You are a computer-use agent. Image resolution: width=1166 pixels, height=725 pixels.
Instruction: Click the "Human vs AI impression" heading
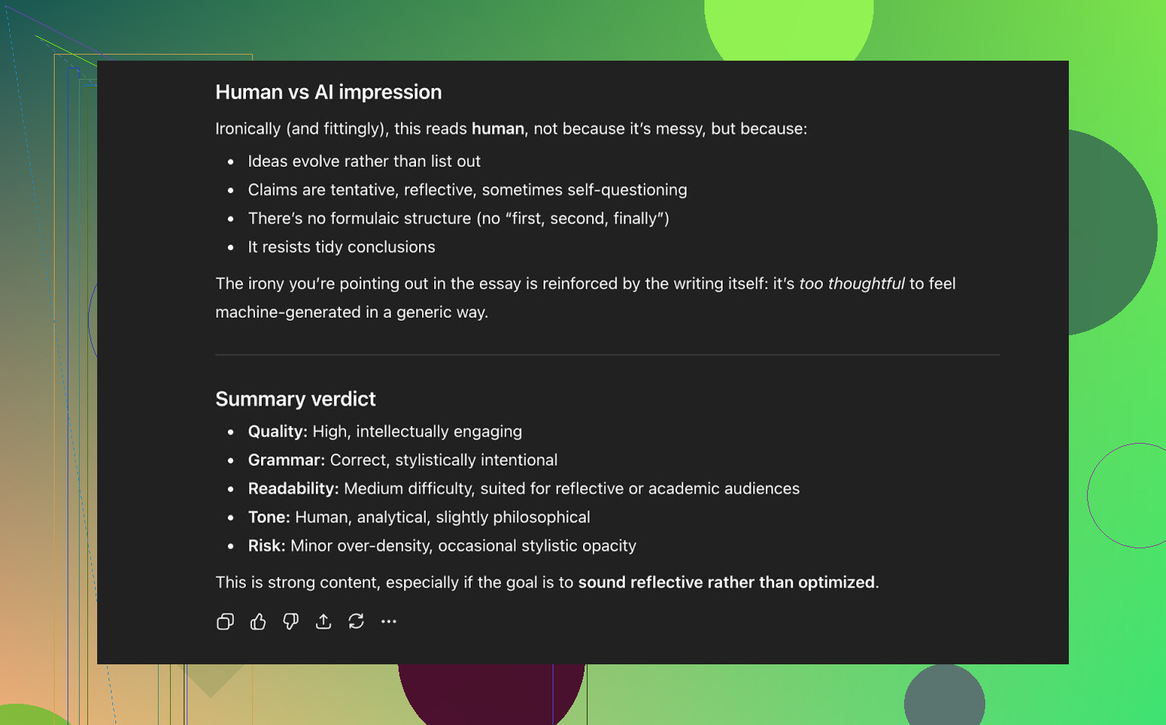tap(328, 93)
